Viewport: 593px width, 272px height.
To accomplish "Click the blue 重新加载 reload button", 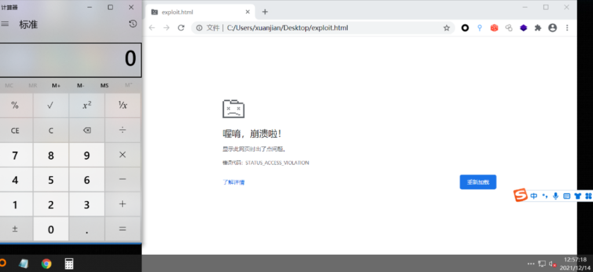I will pyautogui.click(x=478, y=182).
